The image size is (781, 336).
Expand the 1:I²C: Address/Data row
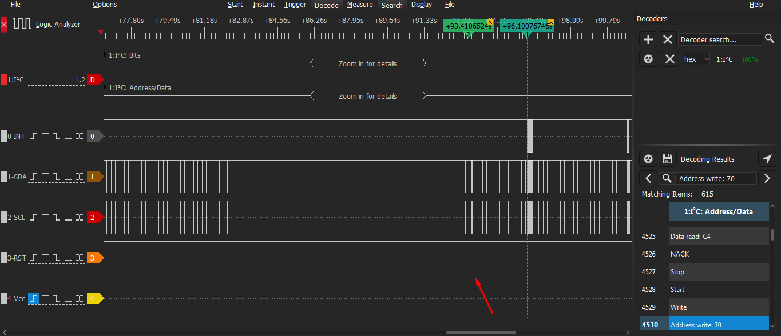click(x=105, y=88)
